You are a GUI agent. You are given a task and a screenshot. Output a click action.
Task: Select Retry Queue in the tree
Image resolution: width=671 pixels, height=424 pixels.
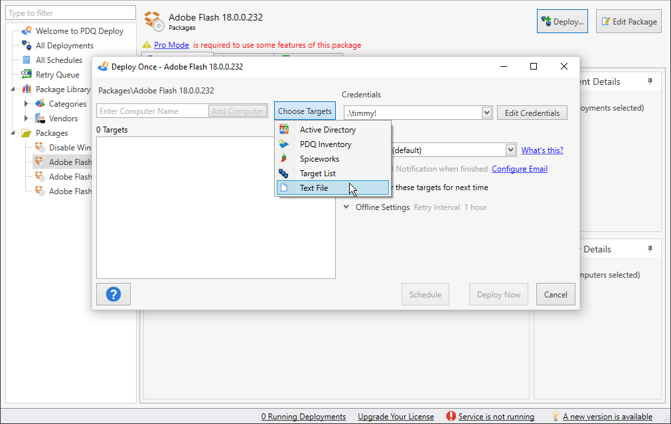click(x=57, y=74)
